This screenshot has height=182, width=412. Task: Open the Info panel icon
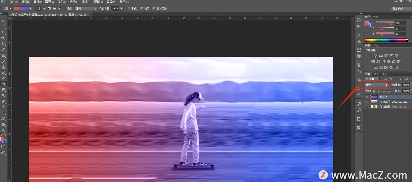pyautogui.click(x=359, y=56)
